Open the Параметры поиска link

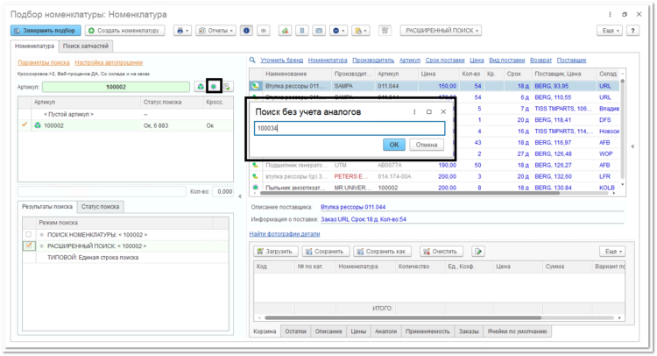[x=44, y=62]
